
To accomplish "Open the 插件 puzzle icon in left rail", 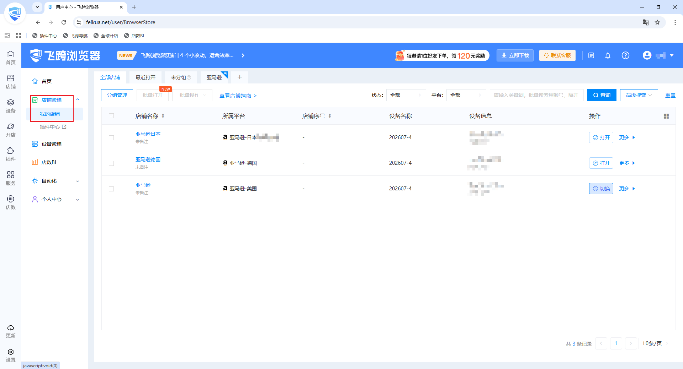I will [11, 154].
